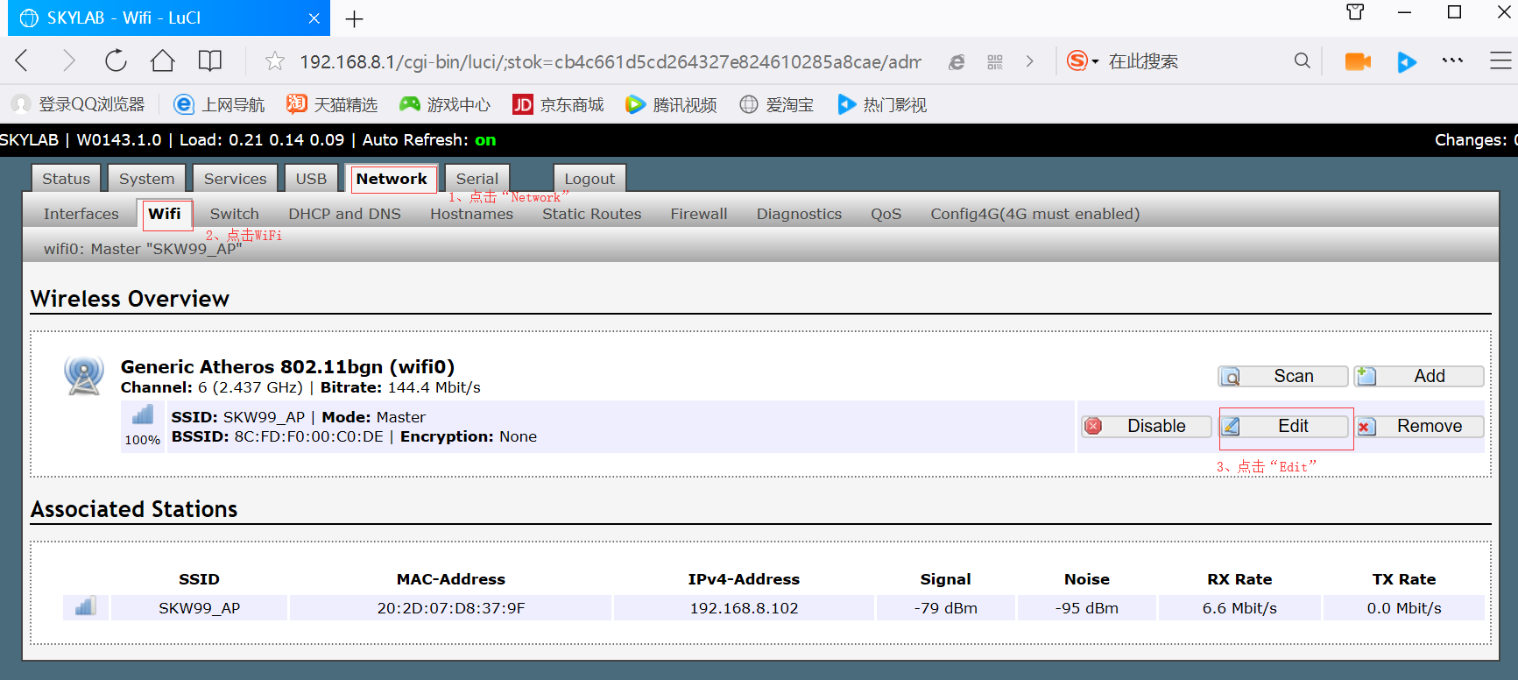The width and height of the screenshot is (1518, 680).
Task: Disable the SKW99_AP wireless network
Action: 1147,426
